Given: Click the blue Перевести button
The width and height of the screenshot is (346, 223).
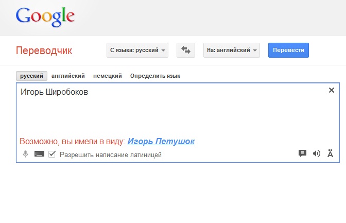Looking at the screenshot, I should click(x=288, y=50).
